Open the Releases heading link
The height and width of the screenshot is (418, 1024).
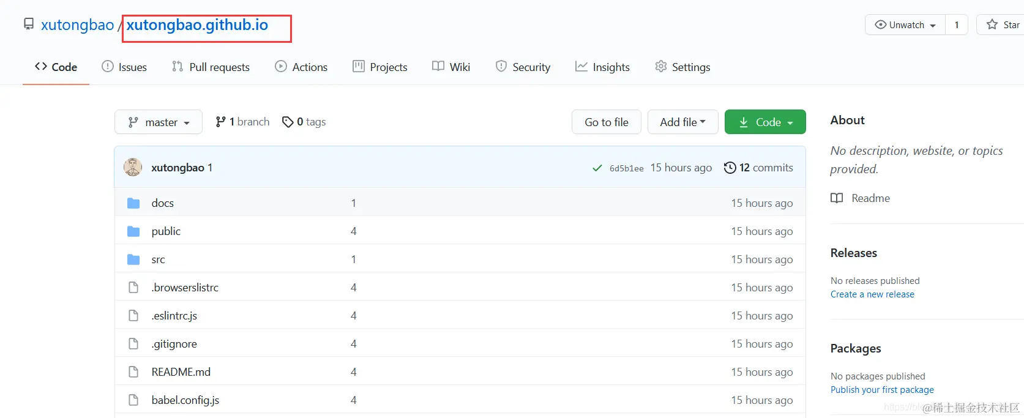point(854,253)
